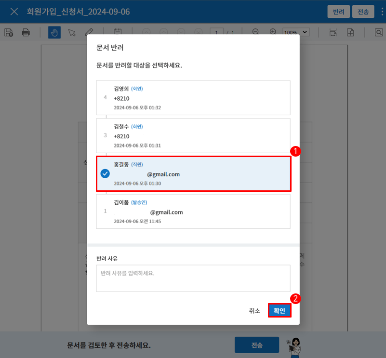Image resolution: width=386 pixels, height=358 pixels.
Task: Open the three-dot more options menu
Action: [382, 12]
